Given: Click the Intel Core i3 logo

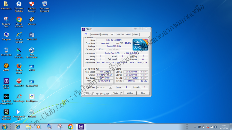Looking at the screenshot, I should tap(140, 45).
